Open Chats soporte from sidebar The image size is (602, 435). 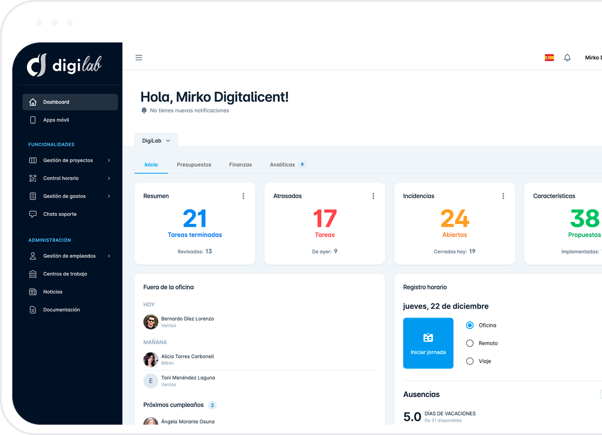60,214
